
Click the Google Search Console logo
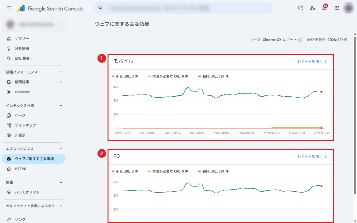pos(50,9)
